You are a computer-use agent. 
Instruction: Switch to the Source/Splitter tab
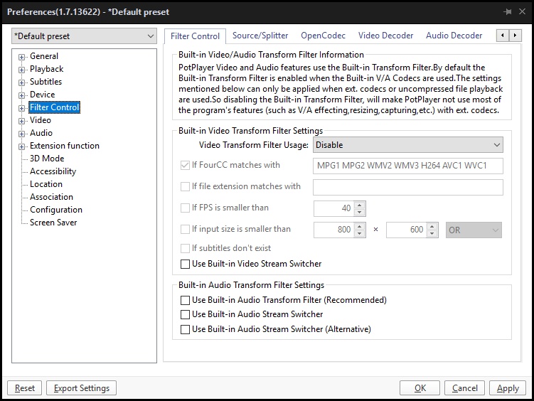pyautogui.click(x=260, y=36)
